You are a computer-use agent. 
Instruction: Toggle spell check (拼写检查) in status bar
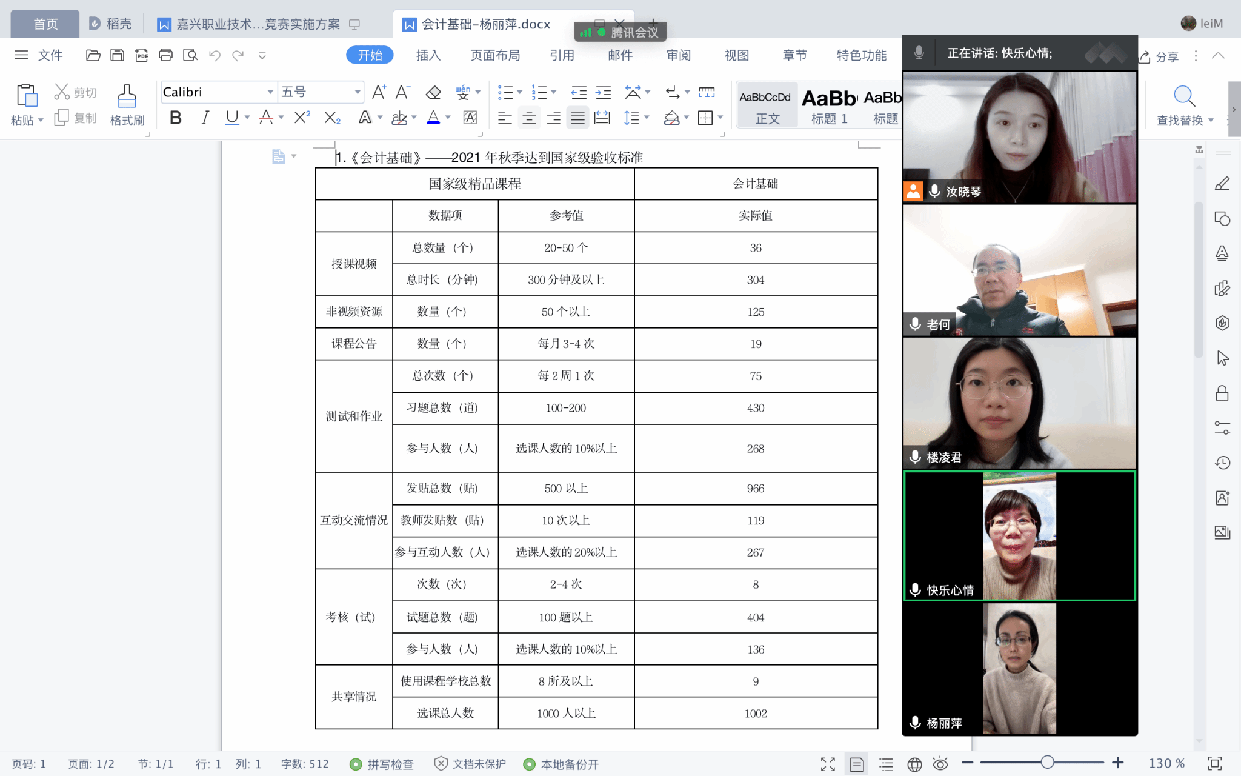[x=382, y=764]
